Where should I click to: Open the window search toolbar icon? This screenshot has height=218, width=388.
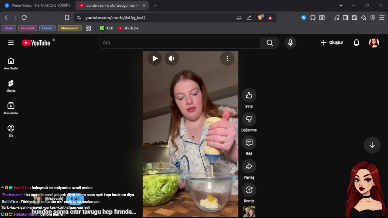(322, 18)
